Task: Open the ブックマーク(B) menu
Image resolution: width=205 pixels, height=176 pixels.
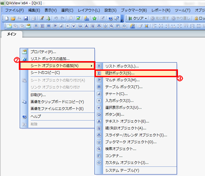Action: pos(134,10)
